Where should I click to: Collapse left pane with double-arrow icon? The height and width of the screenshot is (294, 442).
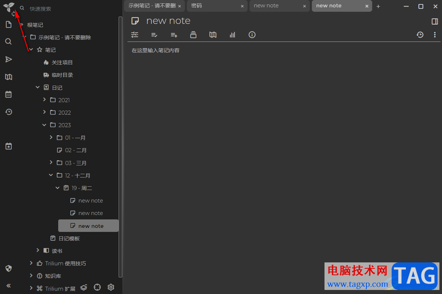click(8, 286)
